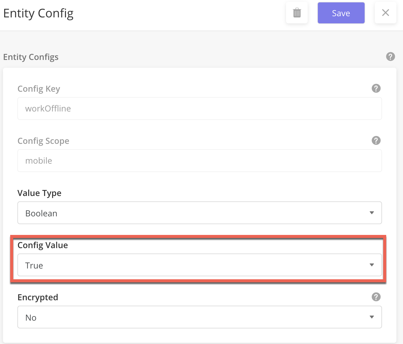403x344 pixels.
Task: Click the Entity Config title text
Action: [x=38, y=13]
